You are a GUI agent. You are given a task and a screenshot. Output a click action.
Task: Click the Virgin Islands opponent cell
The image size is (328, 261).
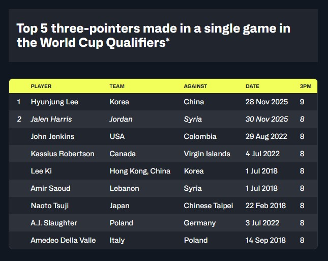point(207,154)
